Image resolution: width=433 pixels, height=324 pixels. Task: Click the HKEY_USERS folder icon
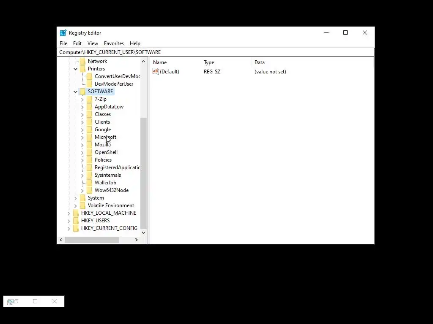click(76, 221)
